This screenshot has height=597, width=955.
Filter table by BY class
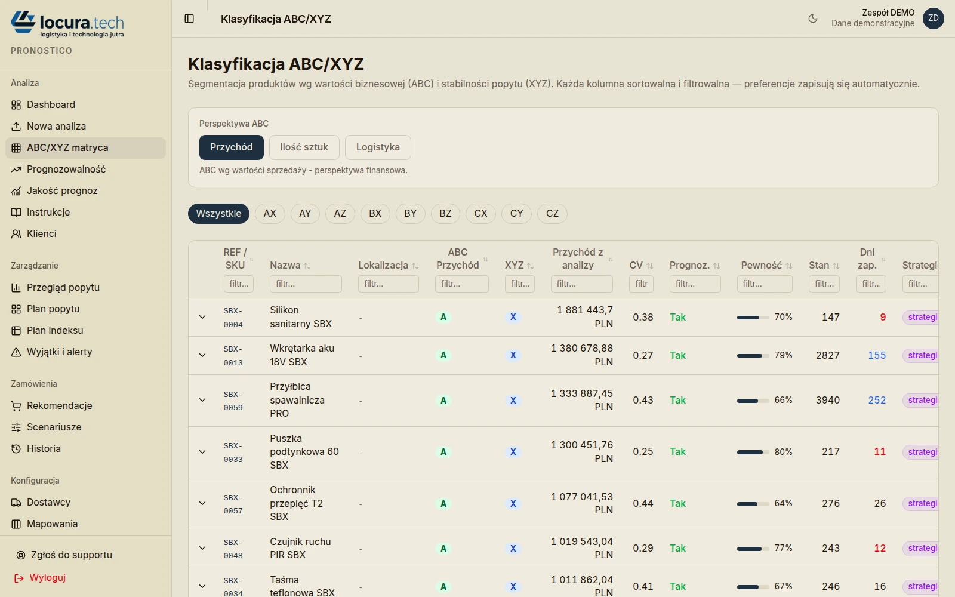click(x=410, y=214)
